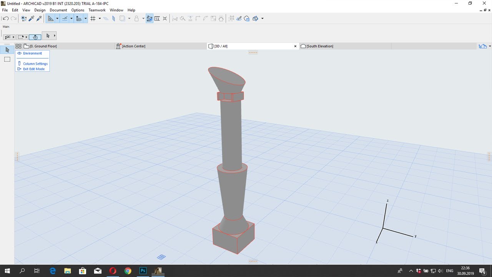
Task: Click the dimension 1.2 ruler icon
Action: (157, 18)
